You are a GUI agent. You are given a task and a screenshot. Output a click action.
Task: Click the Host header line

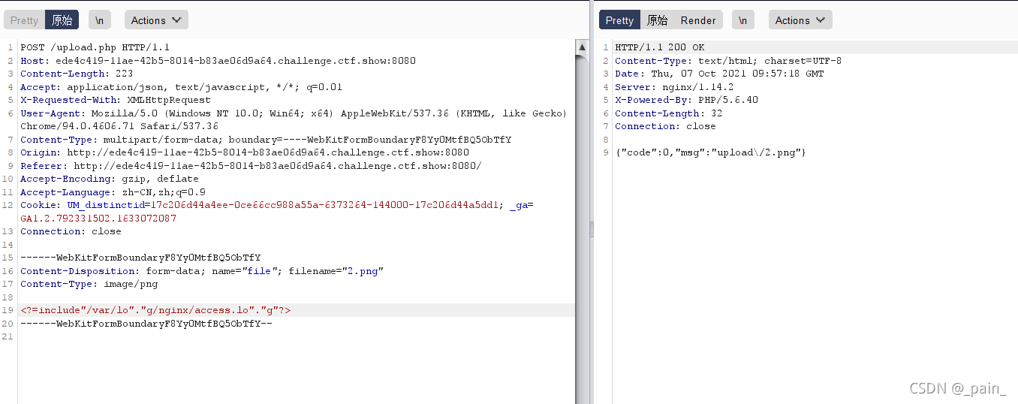coord(218,61)
